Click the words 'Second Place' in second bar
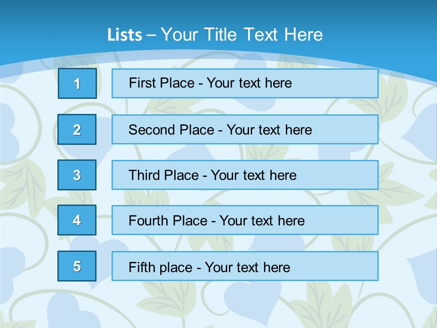 coord(172,130)
